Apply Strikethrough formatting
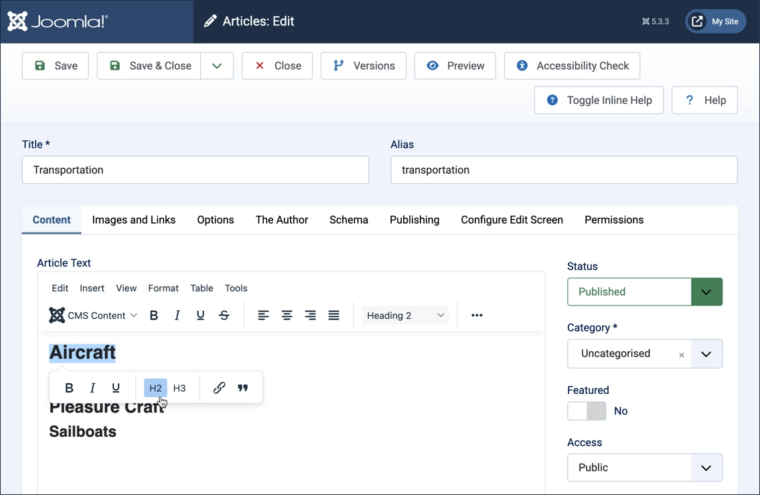The image size is (760, 495). coord(224,315)
